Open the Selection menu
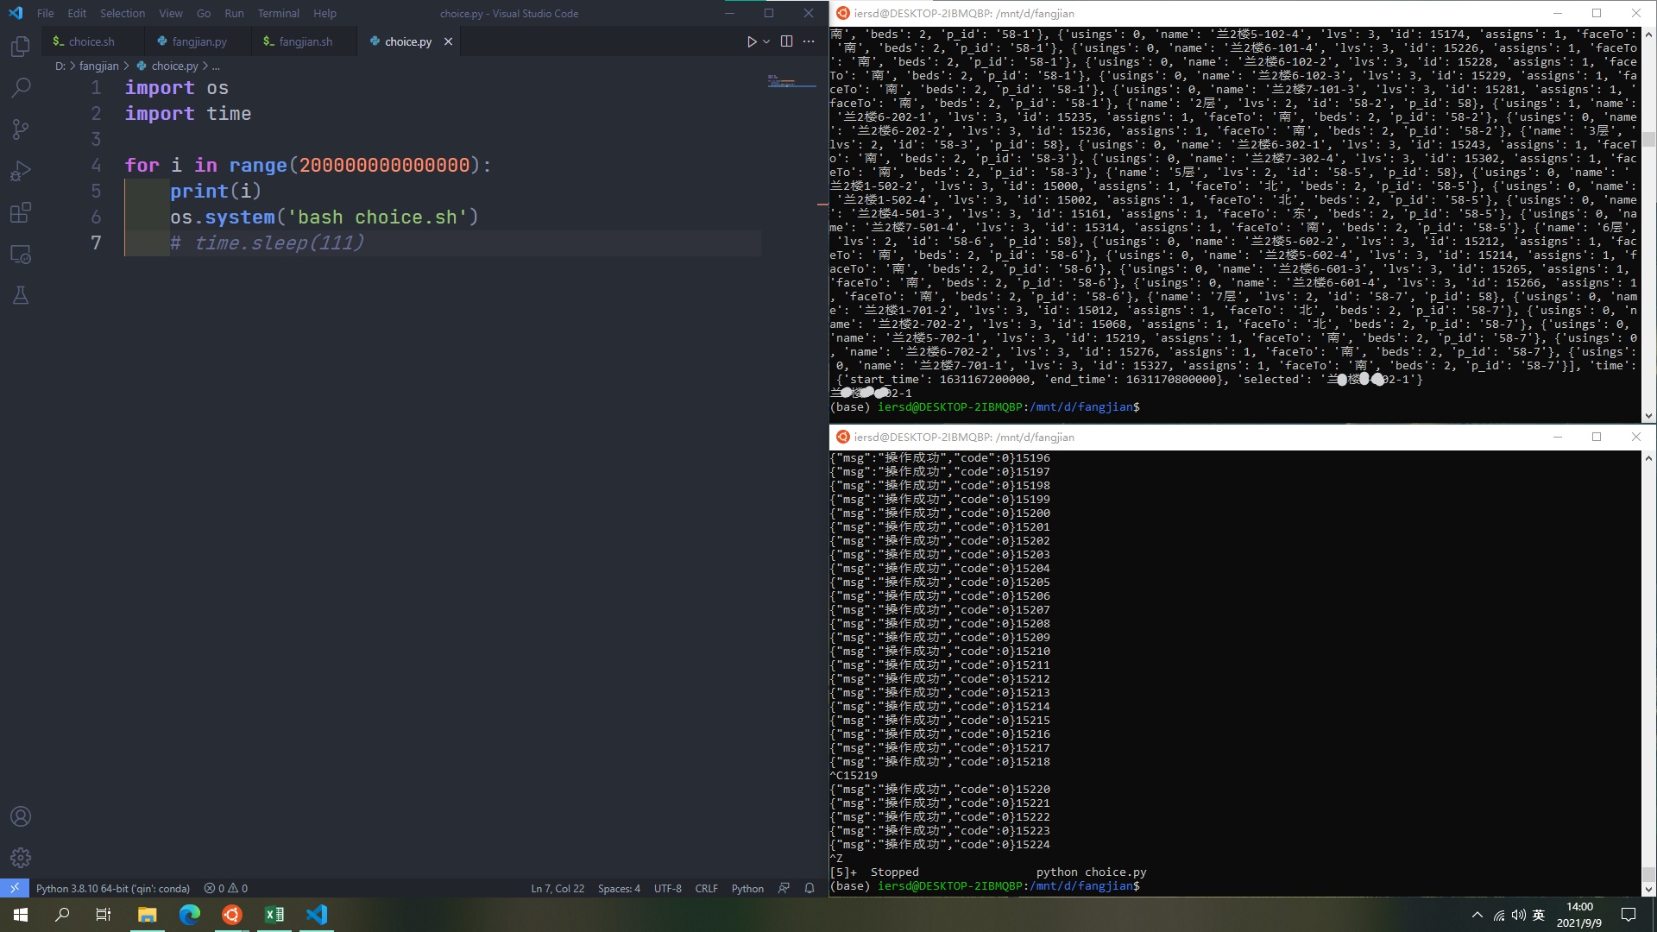Image resolution: width=1657 pixels, height=932 pixels. click(x=123, y=13)
